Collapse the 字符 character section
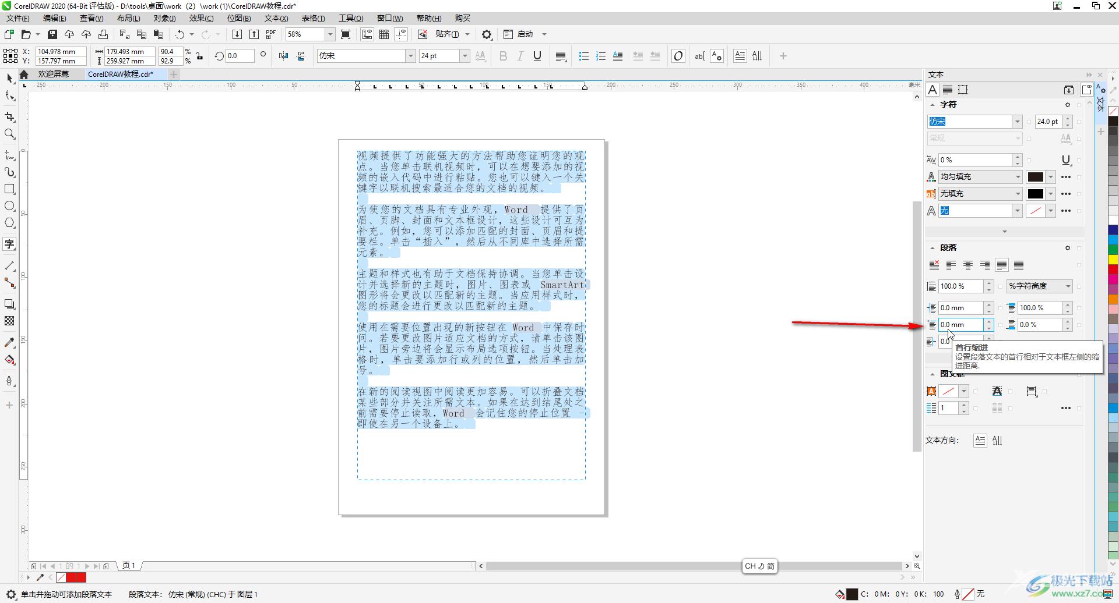 click(932, 105)
